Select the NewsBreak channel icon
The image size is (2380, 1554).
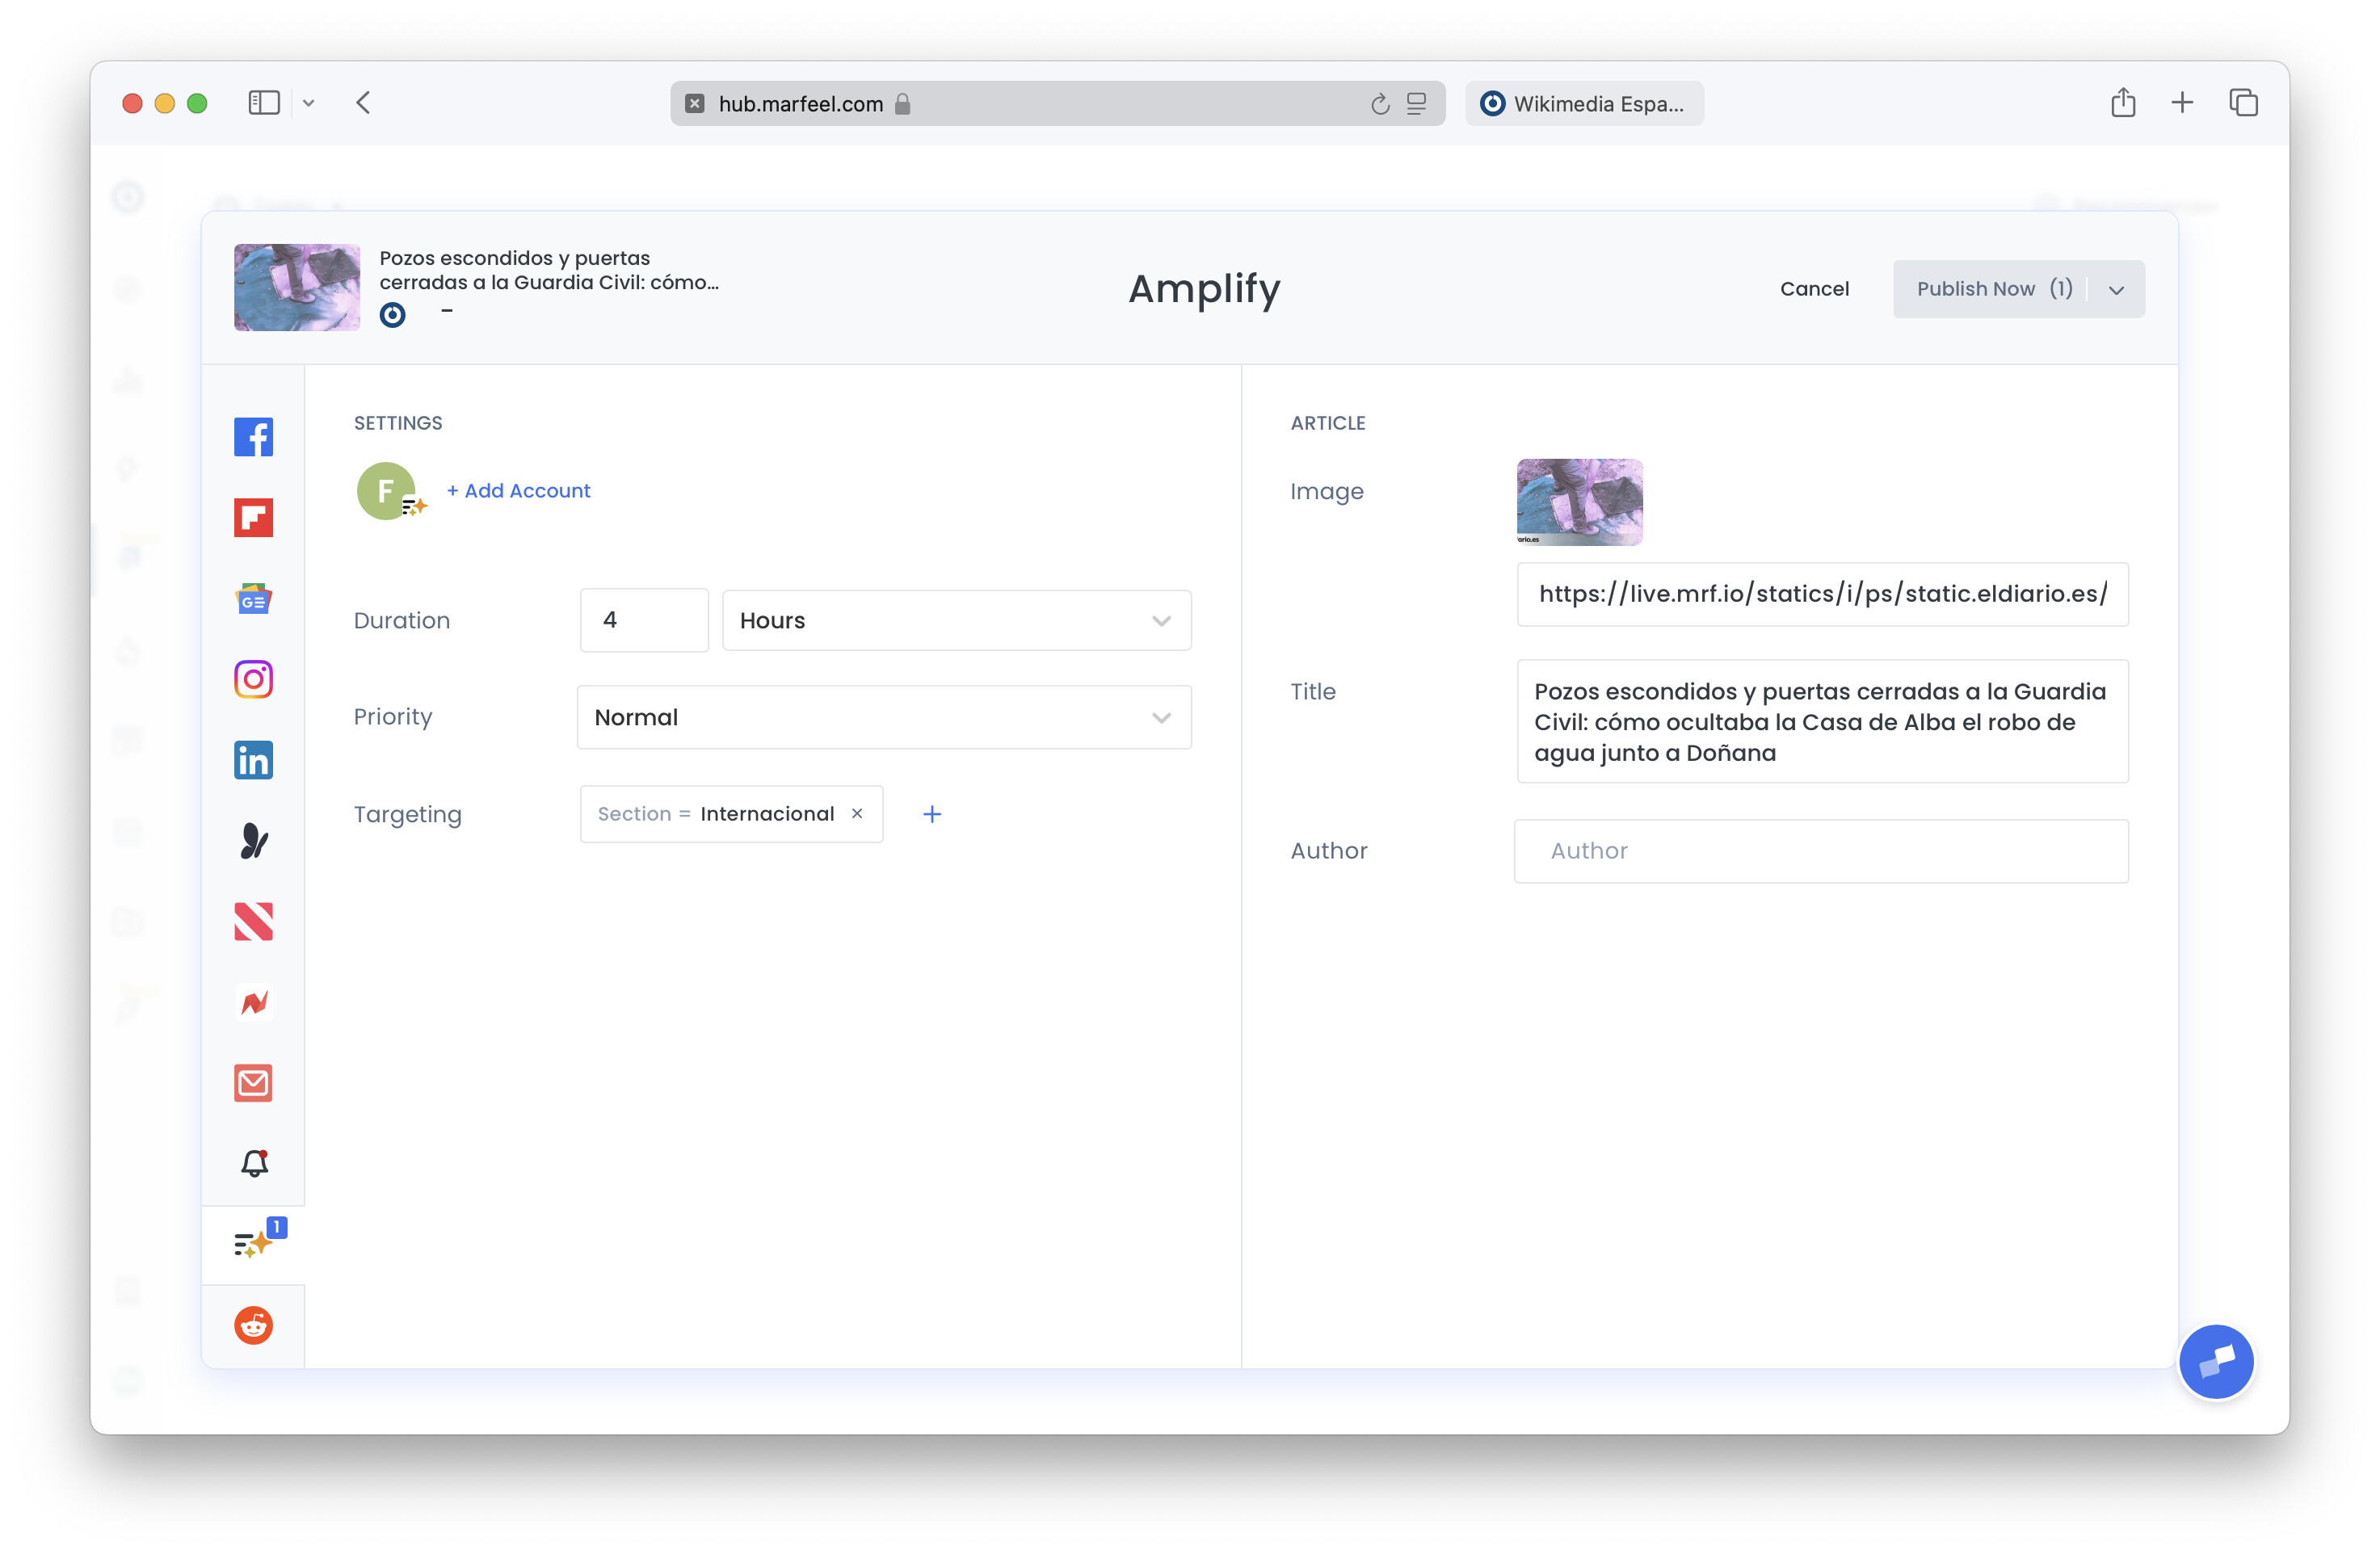pyautogui.click(x=253, y=1002)
